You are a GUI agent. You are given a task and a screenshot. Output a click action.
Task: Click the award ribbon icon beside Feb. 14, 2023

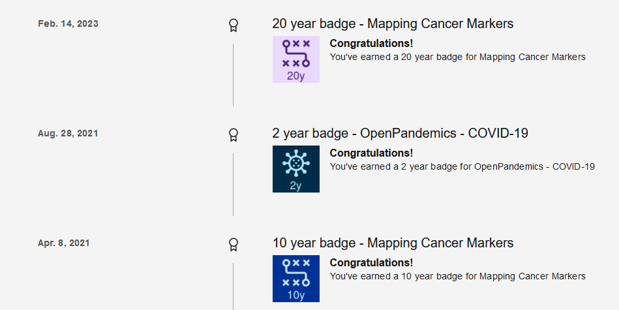(233, 25)
